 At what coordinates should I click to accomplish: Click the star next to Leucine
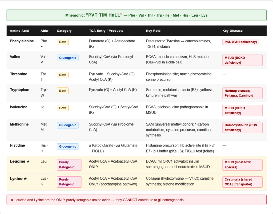pyautogui.click(x=28, y=161)
